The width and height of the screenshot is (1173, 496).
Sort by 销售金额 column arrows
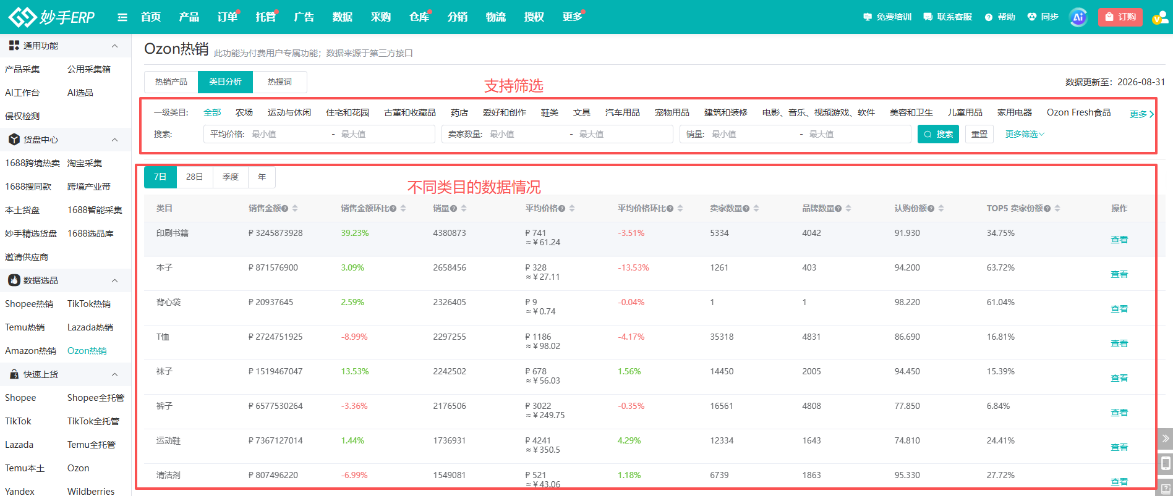(x=295, y=209)
